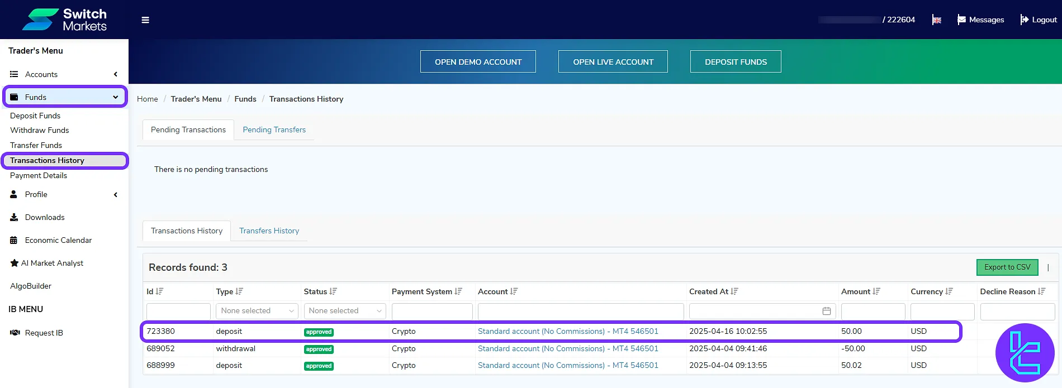Collapse the Funds menu chevron
This screenshot has width=1062, height=388.
pos(116,97)
